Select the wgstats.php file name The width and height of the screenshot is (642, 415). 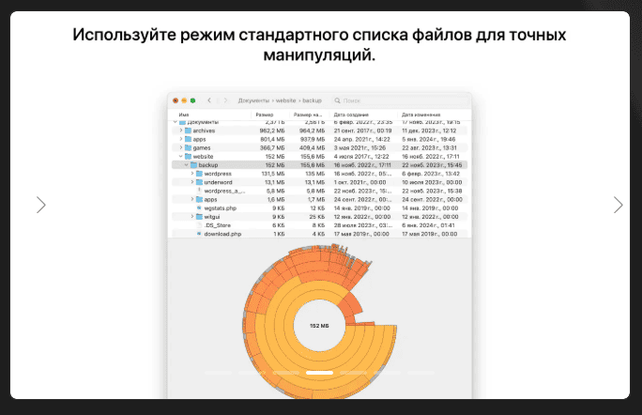point(221,208)
